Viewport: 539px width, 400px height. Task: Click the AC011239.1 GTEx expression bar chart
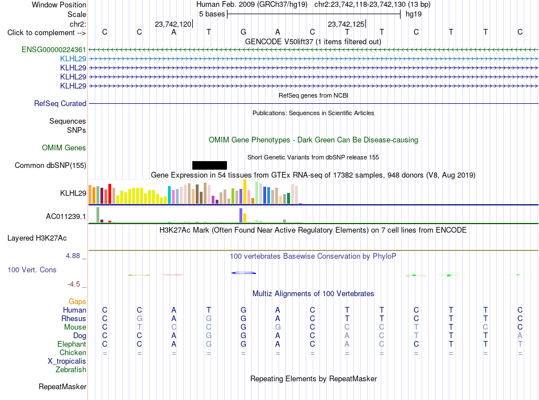[x=195, y=215]
